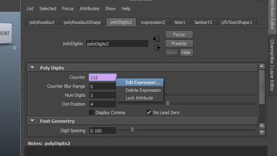Click the Digit Spacing slider handle

click(x=133, y=130)
